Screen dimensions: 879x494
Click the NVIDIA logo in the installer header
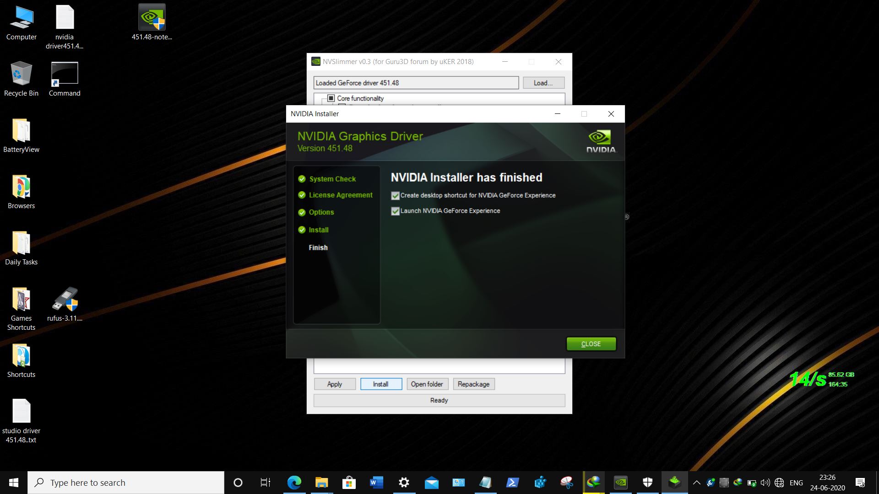tap(601, 141)
